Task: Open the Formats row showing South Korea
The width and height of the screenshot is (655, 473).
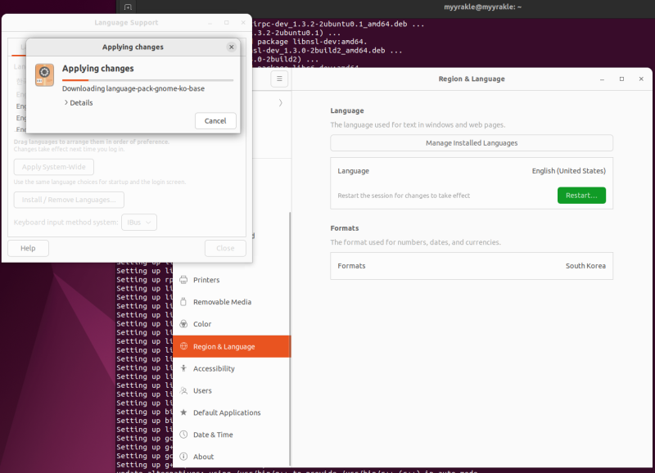Action: [x=471, y=266]
